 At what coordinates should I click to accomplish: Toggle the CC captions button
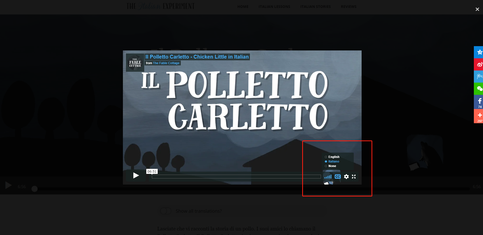[x=337, y=177]
